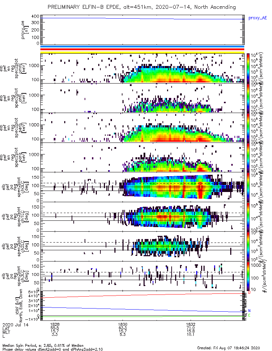This screenshot has width=272, height=351.
Task: Click the "1000" label on ch3LC colorbar
Action: [x=256, y=265]
